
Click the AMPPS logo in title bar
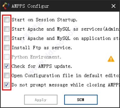[6, 6]
